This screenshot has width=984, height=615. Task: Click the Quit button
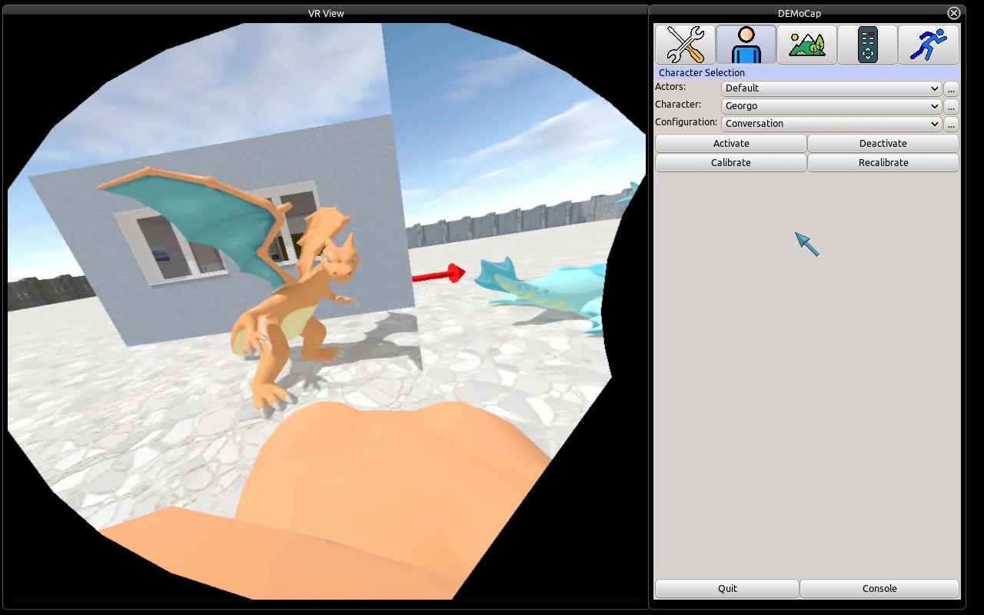tap(727, 589)
